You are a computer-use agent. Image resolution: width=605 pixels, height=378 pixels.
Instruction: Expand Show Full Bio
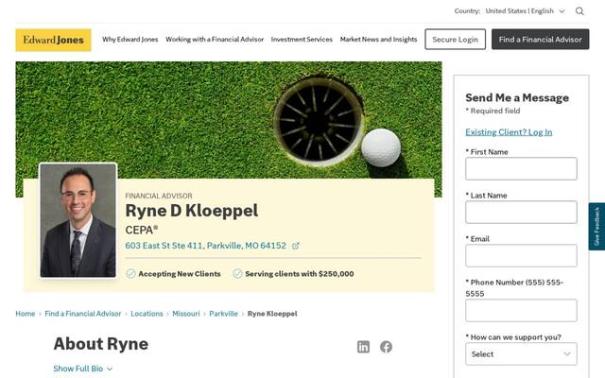pos(82,369)
